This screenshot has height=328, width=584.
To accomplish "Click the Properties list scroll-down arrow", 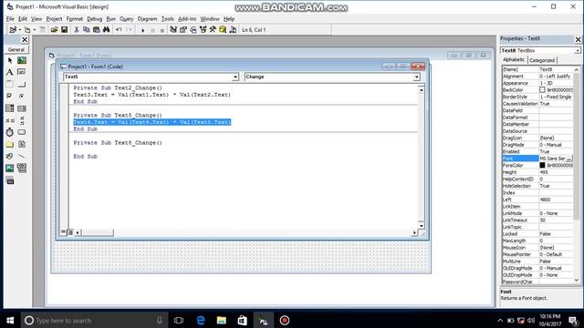I will pyautogui.click(x=577, y=281).
